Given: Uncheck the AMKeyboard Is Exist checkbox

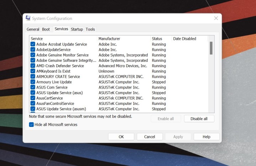Looking at the screenshot, I should pos(33,71).
